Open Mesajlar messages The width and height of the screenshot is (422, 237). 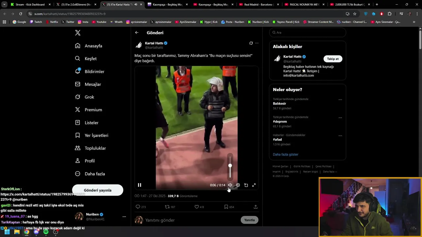click(88, 84)
